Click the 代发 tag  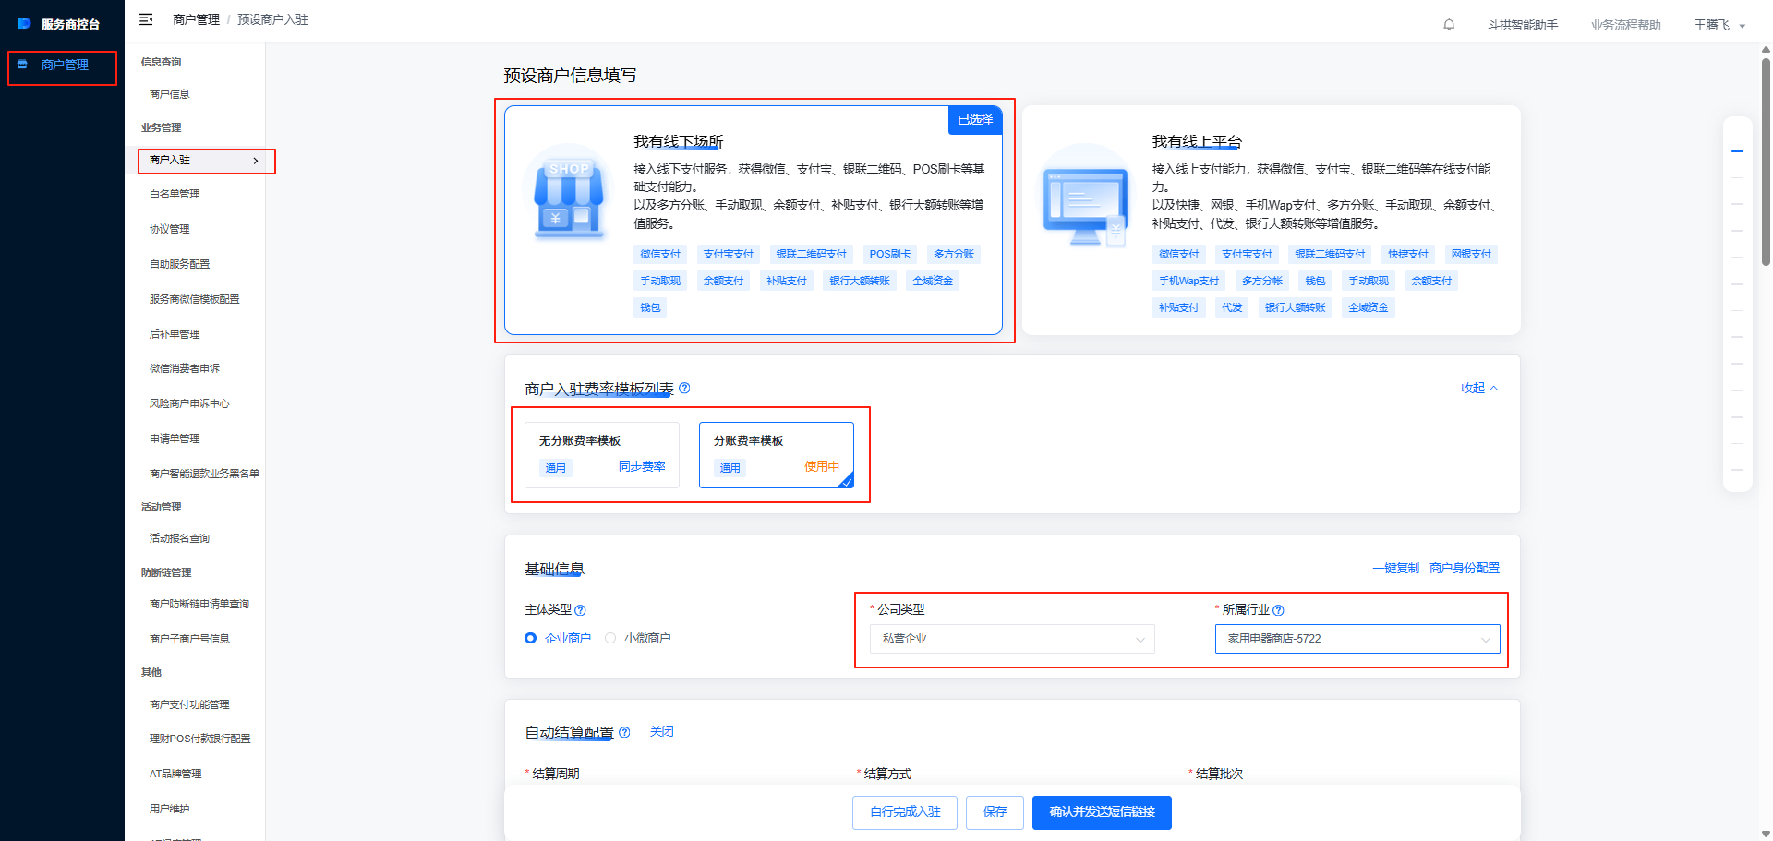click(x=1232, y=307)
